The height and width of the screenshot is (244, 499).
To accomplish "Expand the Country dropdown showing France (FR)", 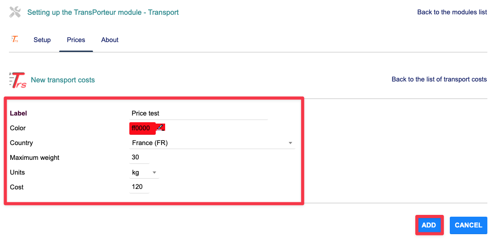I will 212,143.
